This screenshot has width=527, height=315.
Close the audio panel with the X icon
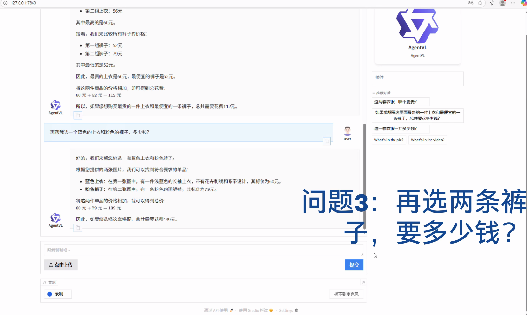(x=364, y=282)
